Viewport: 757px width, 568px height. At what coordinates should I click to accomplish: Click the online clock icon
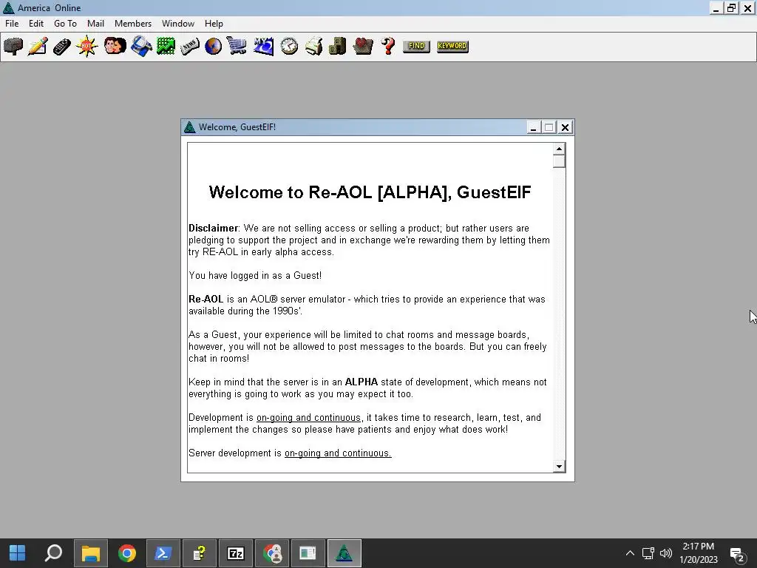[x=289, y=47]
